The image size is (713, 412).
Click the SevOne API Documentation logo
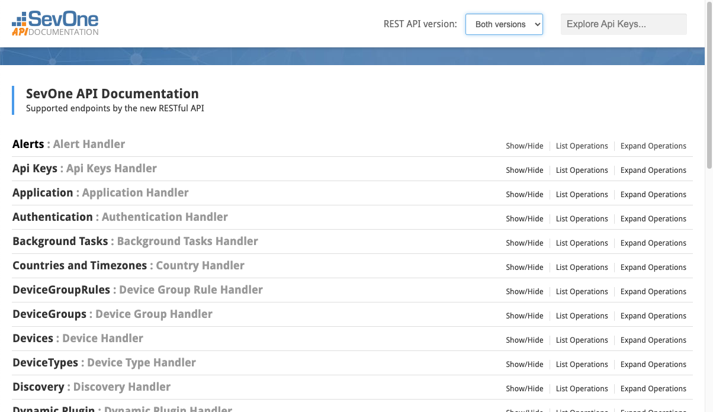(55, 24)
